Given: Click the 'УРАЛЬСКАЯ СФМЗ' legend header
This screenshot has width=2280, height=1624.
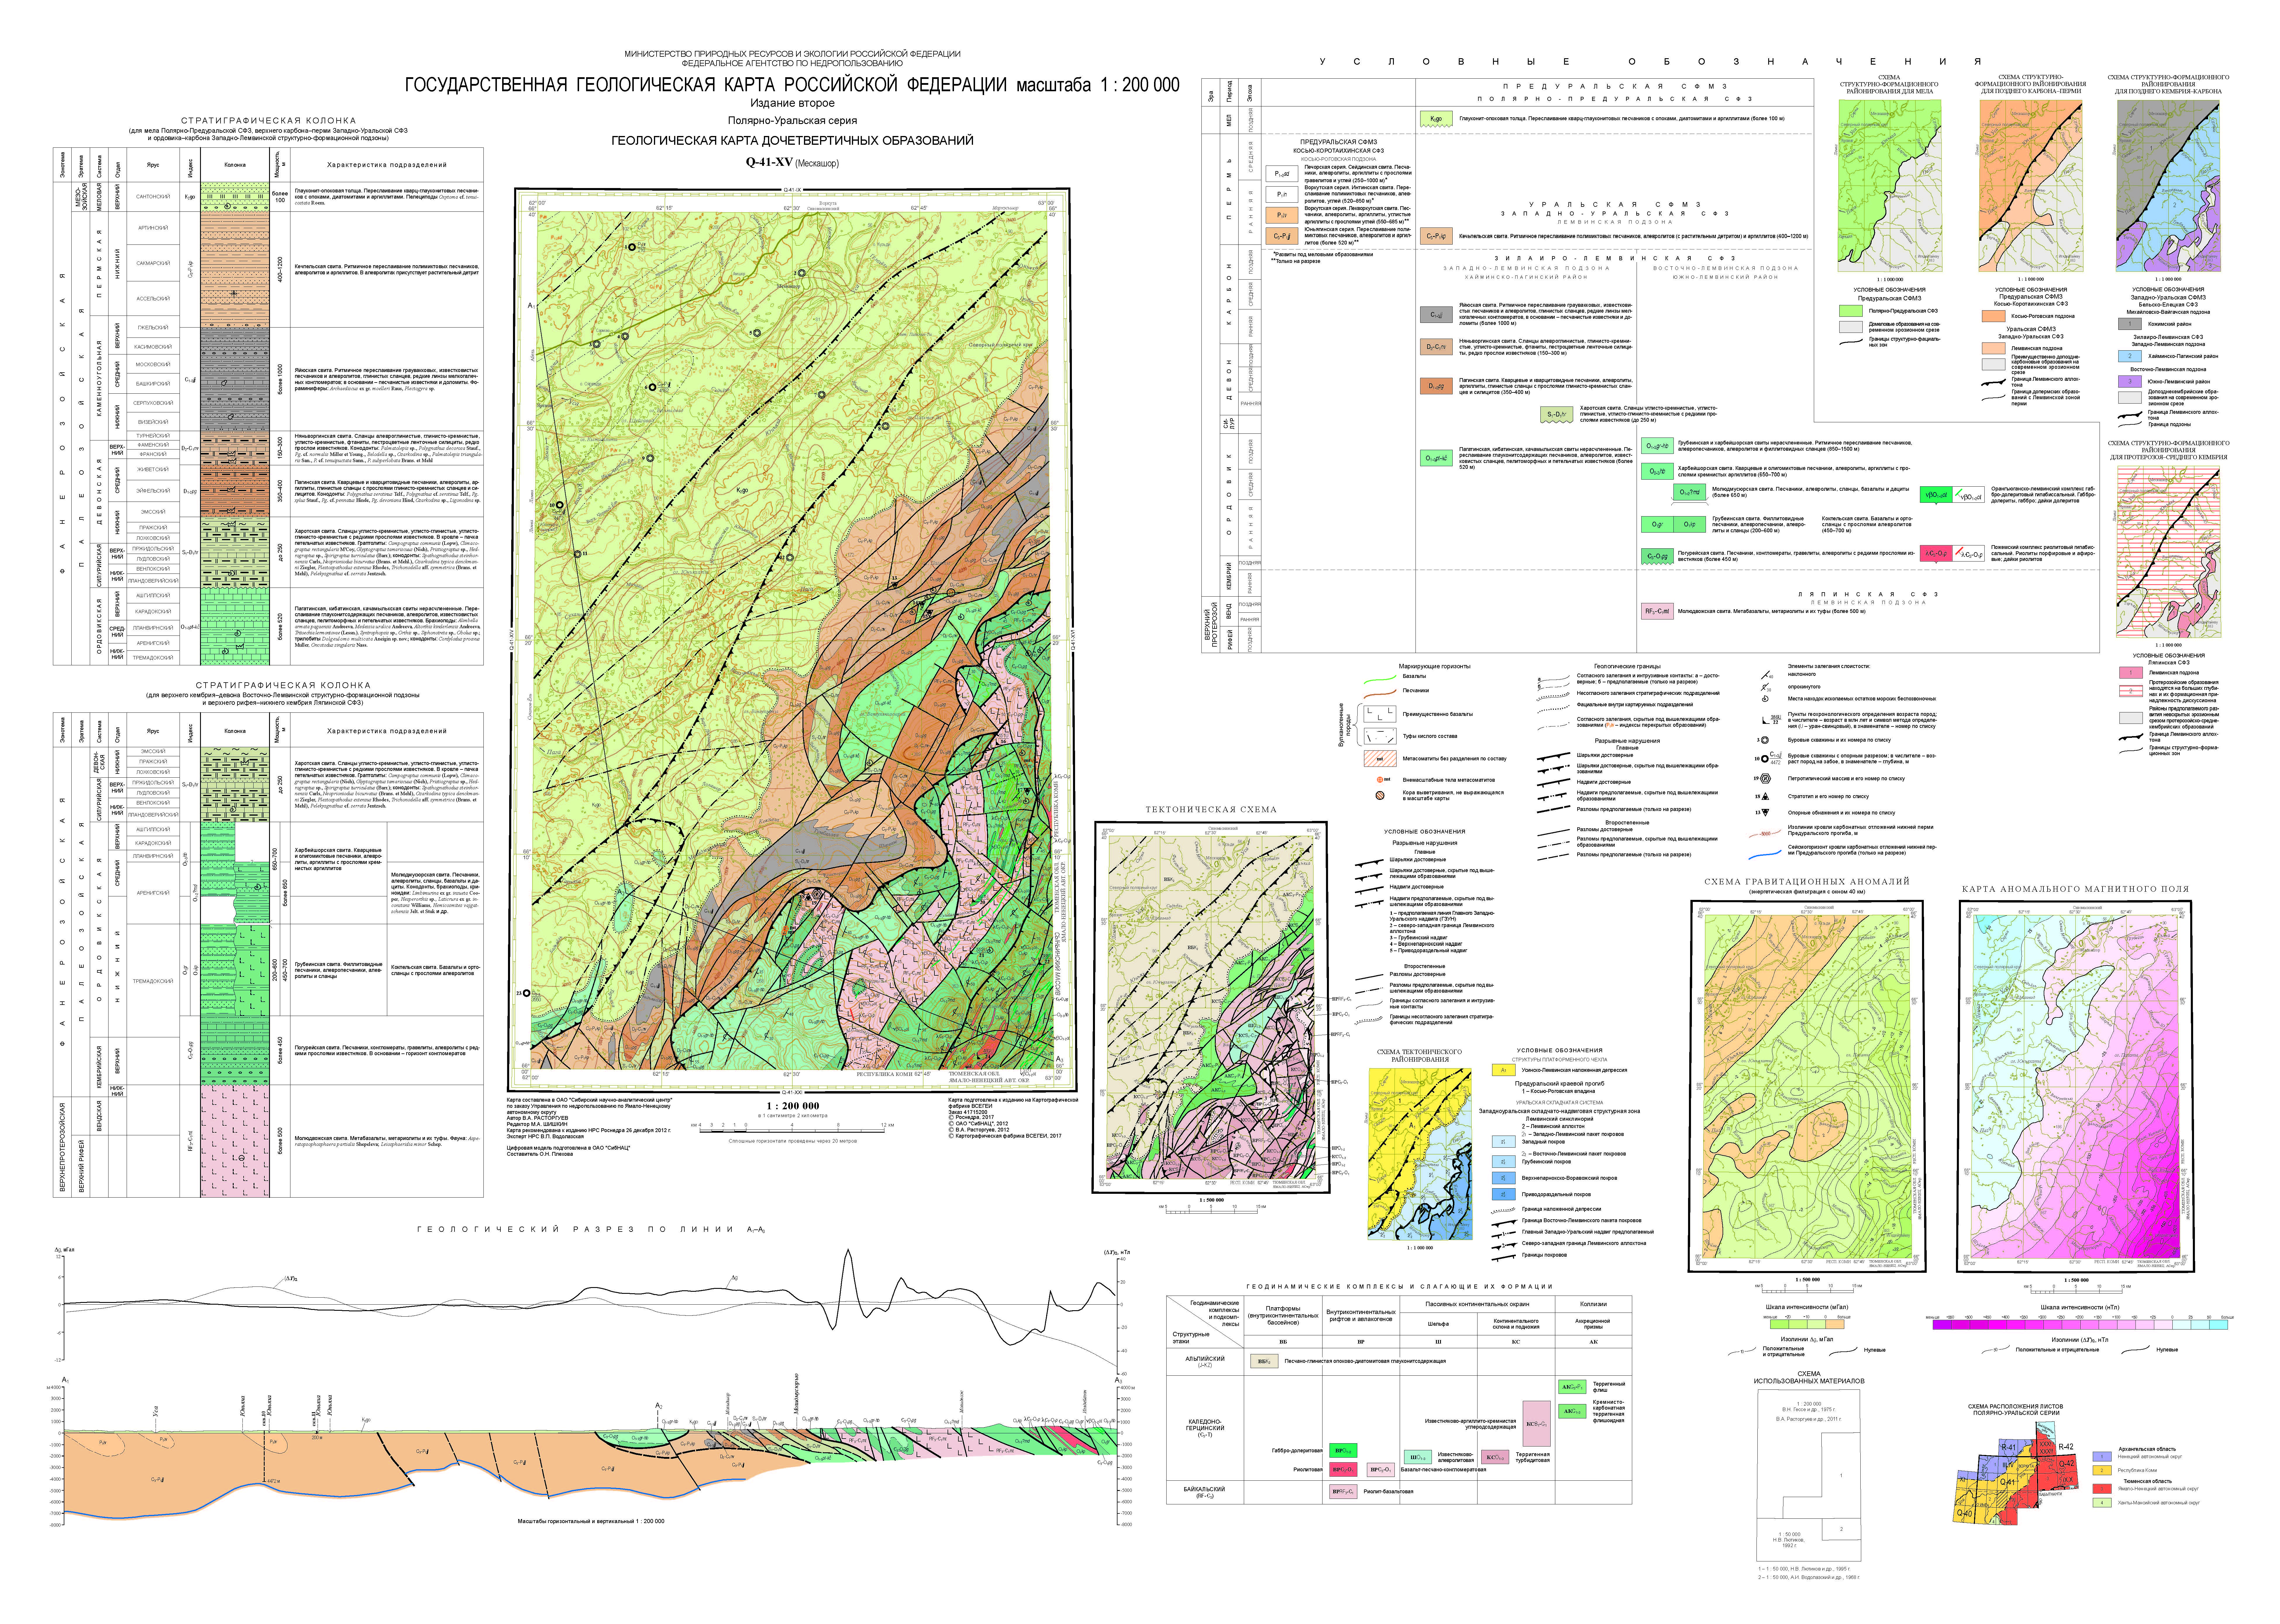Looking at the screenshot, I should point(1615,205).
